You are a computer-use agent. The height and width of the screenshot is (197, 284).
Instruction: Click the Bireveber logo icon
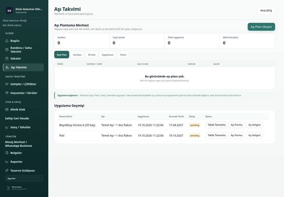tap(8, 188)
